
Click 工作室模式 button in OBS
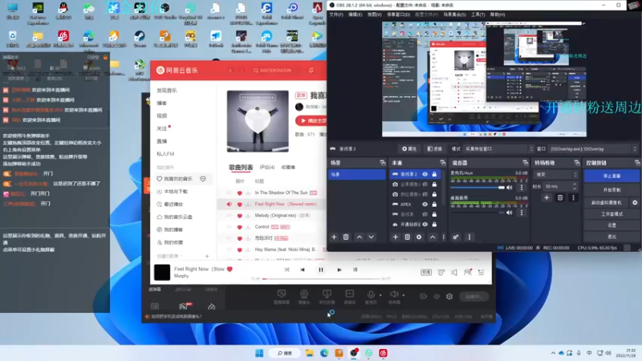612,214
